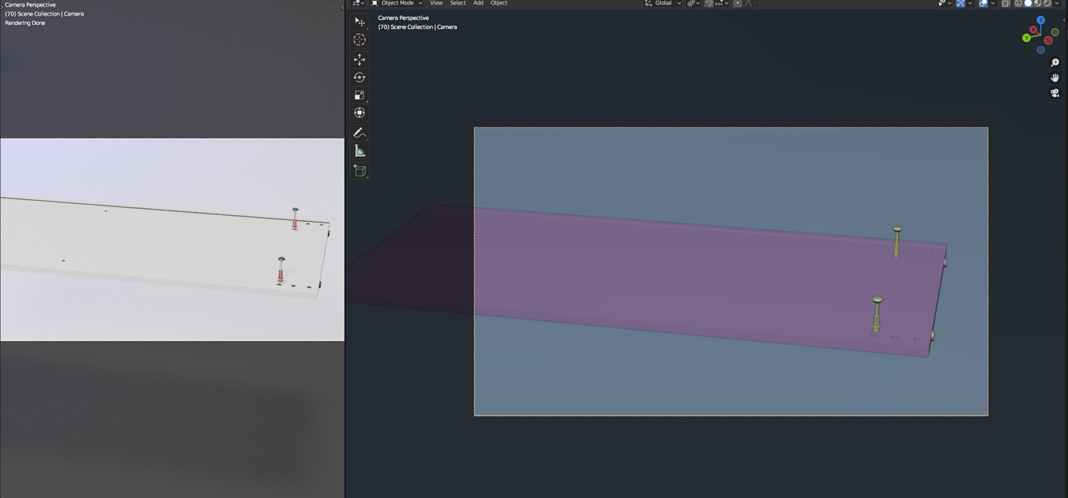The image size is (1068, 498).
Task: Activate the Add Cube tool
Action: (x=360, y=170)
